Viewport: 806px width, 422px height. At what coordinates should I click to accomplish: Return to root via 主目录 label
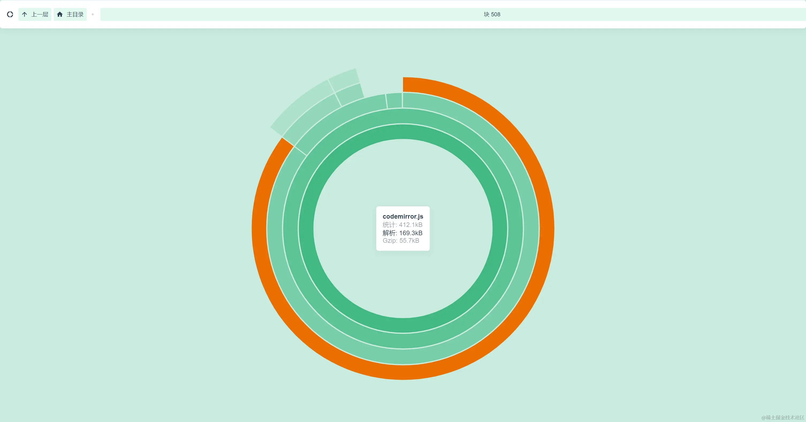click(75, 14)
